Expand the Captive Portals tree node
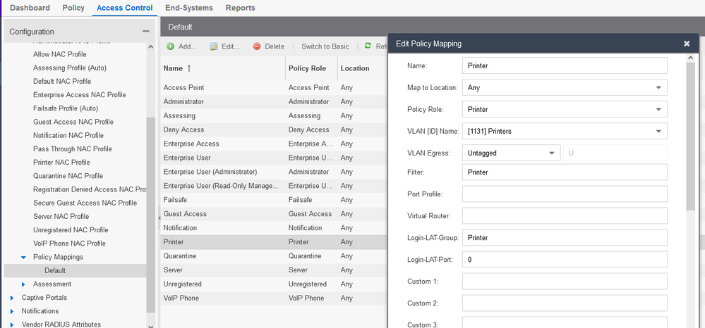Screen dimensions: 705x328 point(12,298)
